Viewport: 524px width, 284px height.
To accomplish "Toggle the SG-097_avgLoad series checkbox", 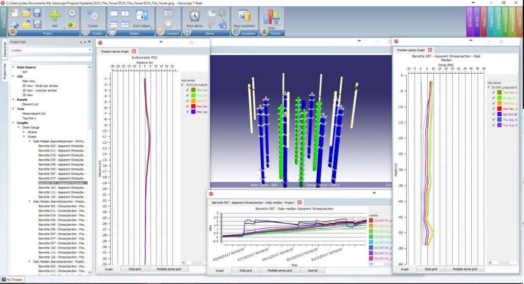I will (x=489, y=88).
